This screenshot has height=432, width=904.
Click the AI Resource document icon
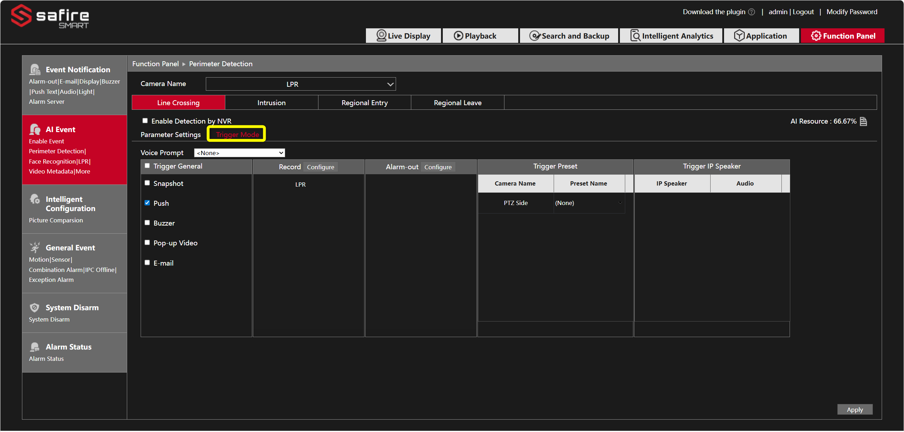[x=864, y=121]
